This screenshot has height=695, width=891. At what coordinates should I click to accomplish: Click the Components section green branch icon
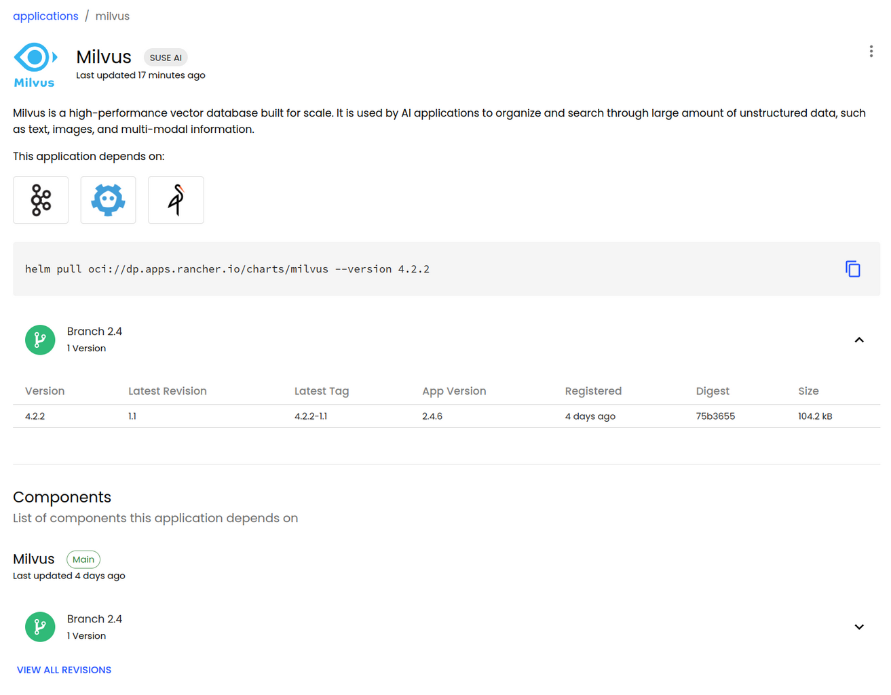point(40,627)
